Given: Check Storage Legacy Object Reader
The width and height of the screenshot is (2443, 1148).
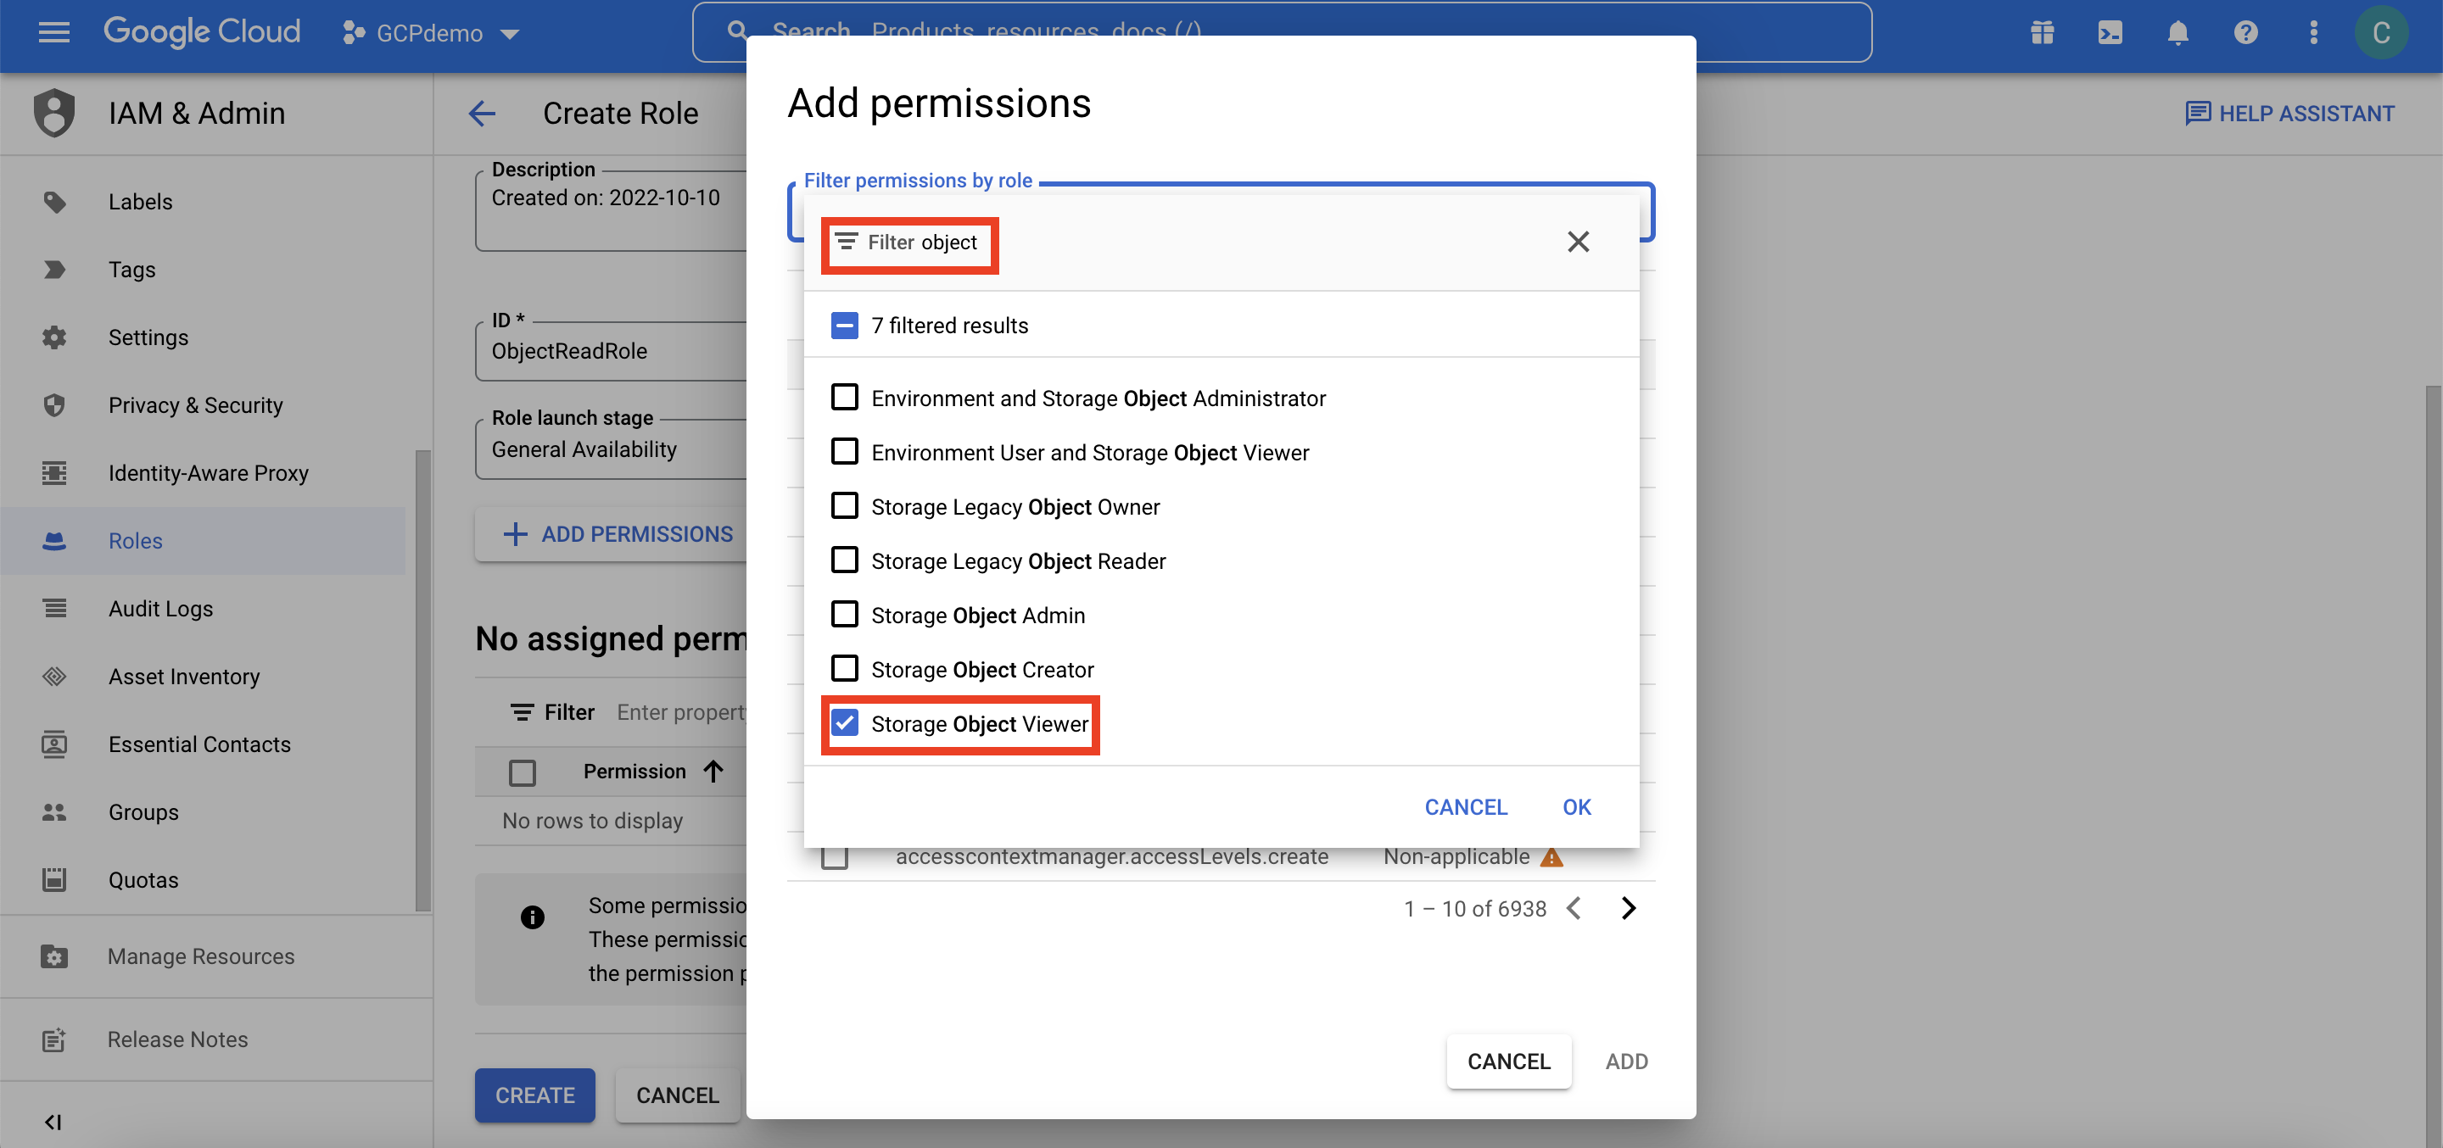Looking at the screenshot, I should tap(844, 560).
